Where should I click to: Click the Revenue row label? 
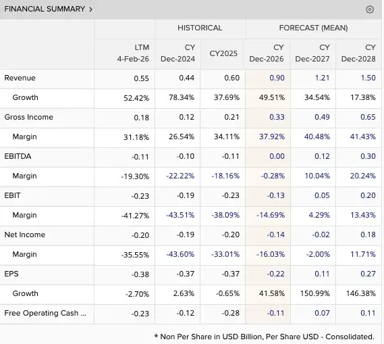(20, 78)
